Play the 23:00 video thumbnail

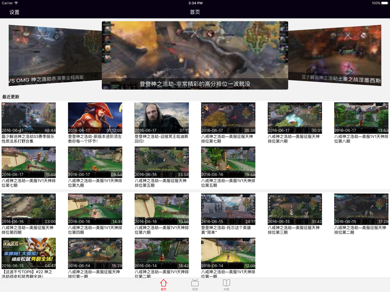click(x=28, y=209)
